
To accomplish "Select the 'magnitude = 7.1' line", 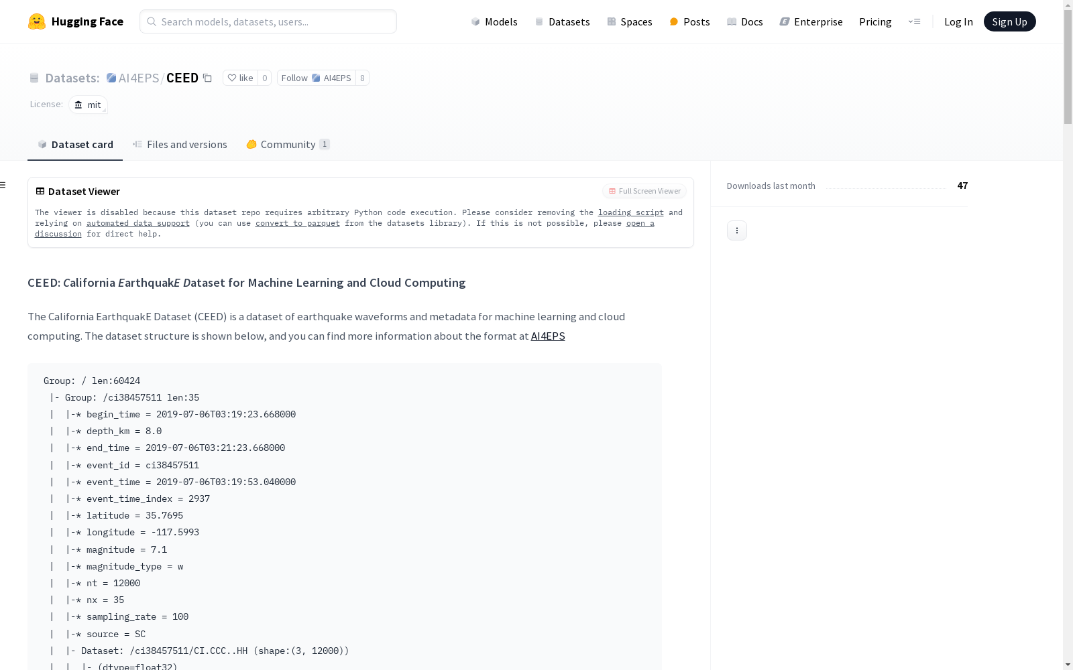I will point(127,549).
